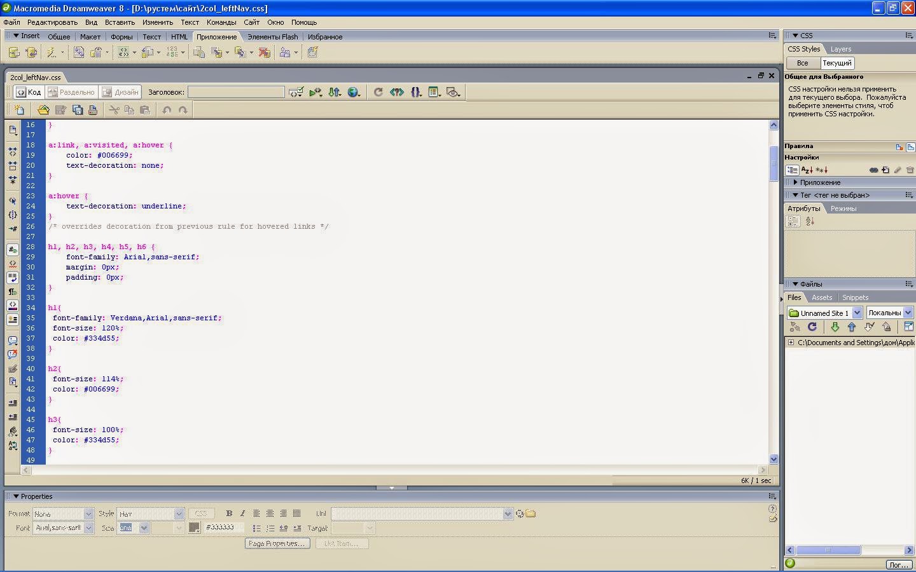Toggle Bold in Properties panel
Screen dimensions: 916x572
point(229,514)
